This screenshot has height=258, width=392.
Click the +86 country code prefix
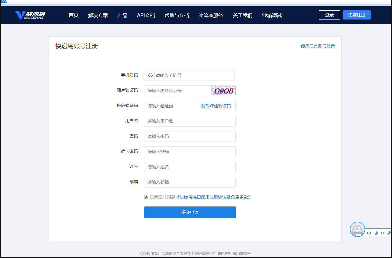click(x=149, y=75)
